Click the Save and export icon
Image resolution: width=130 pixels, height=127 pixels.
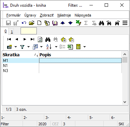16,23
